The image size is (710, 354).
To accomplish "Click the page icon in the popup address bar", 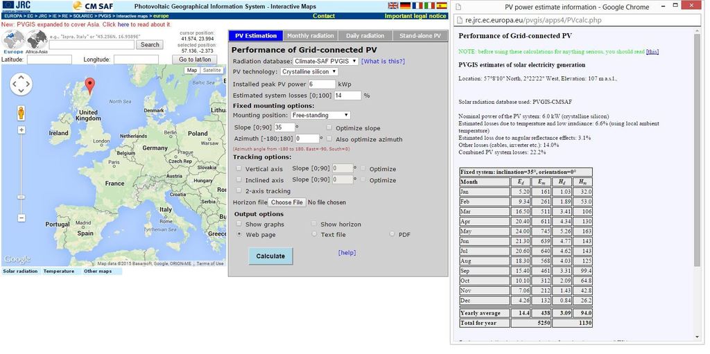I will (458, 20).
